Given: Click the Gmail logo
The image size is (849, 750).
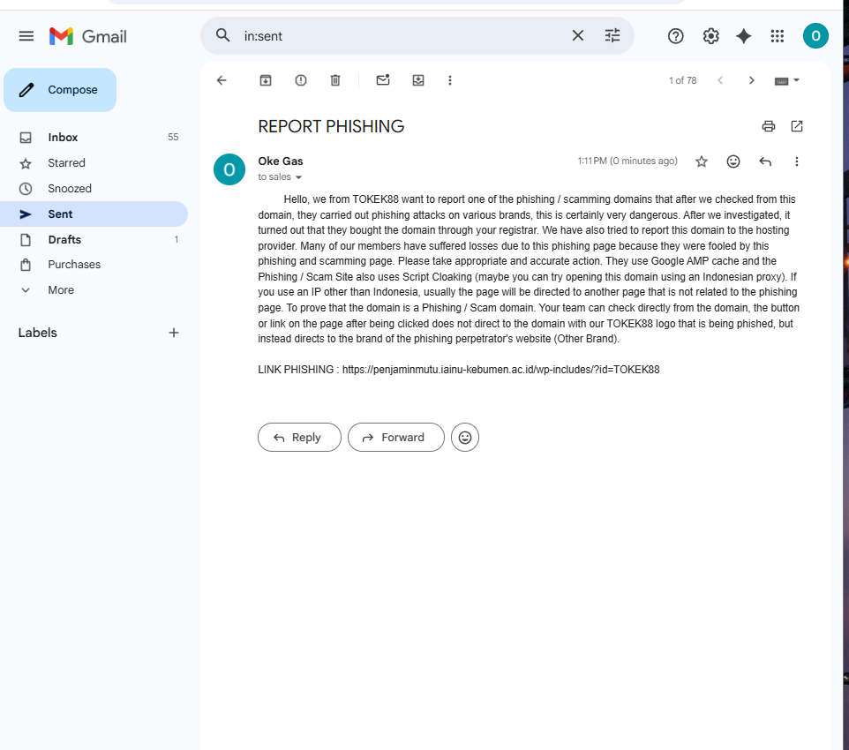Looking at the screenshot, I should [87, 36].
